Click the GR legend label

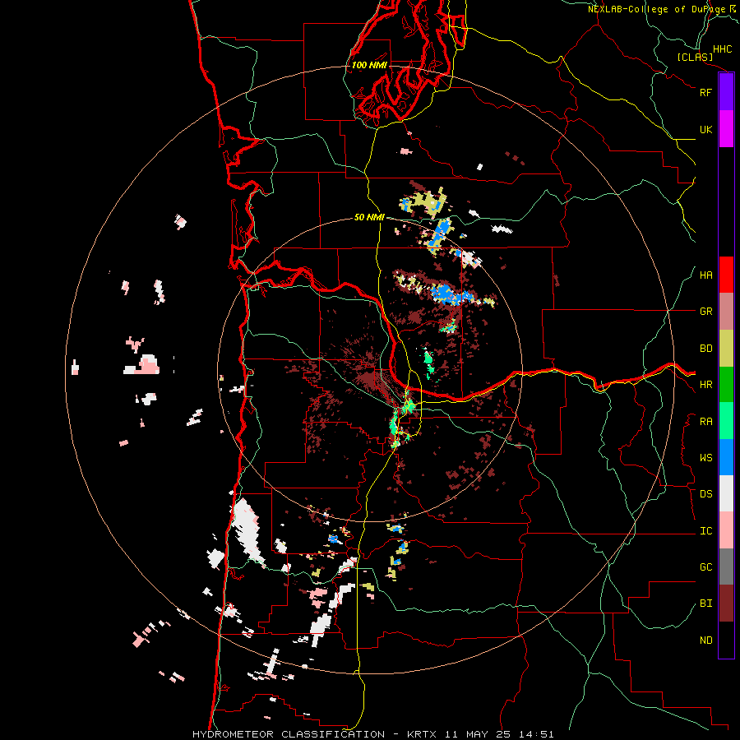click(705, 312)
